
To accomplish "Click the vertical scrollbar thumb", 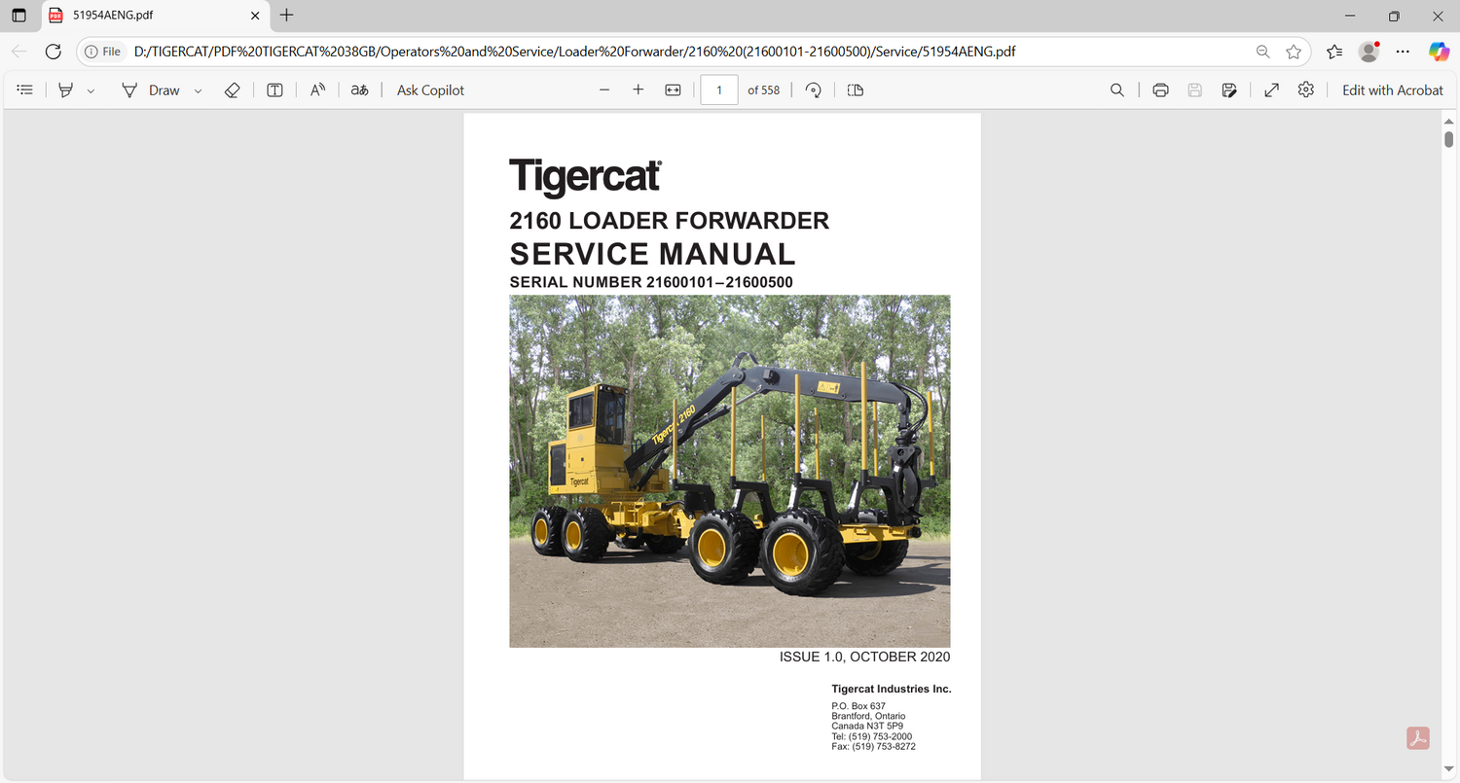I will coord(1448,138).
